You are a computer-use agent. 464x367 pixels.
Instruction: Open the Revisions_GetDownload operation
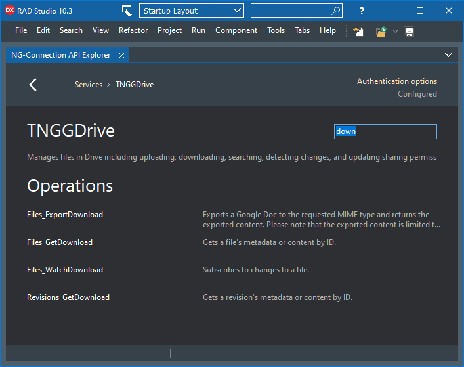(68, 297)
